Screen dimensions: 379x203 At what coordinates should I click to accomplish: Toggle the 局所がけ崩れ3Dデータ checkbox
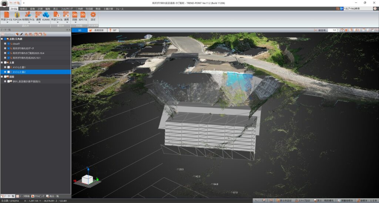(9, 48)
